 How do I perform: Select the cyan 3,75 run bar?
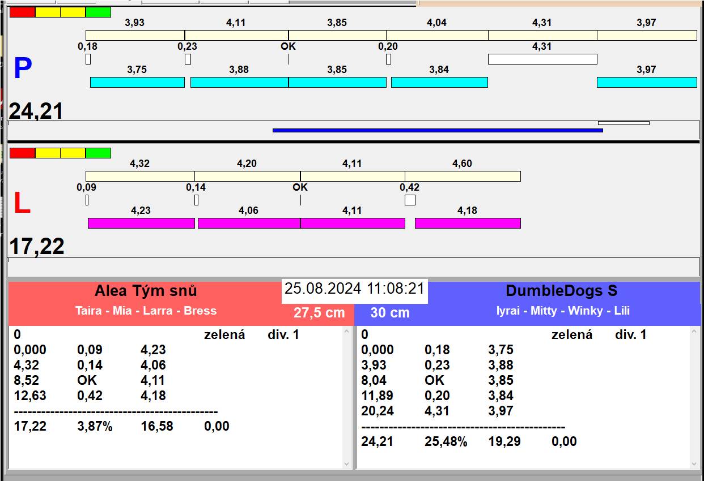coord(137,82)
